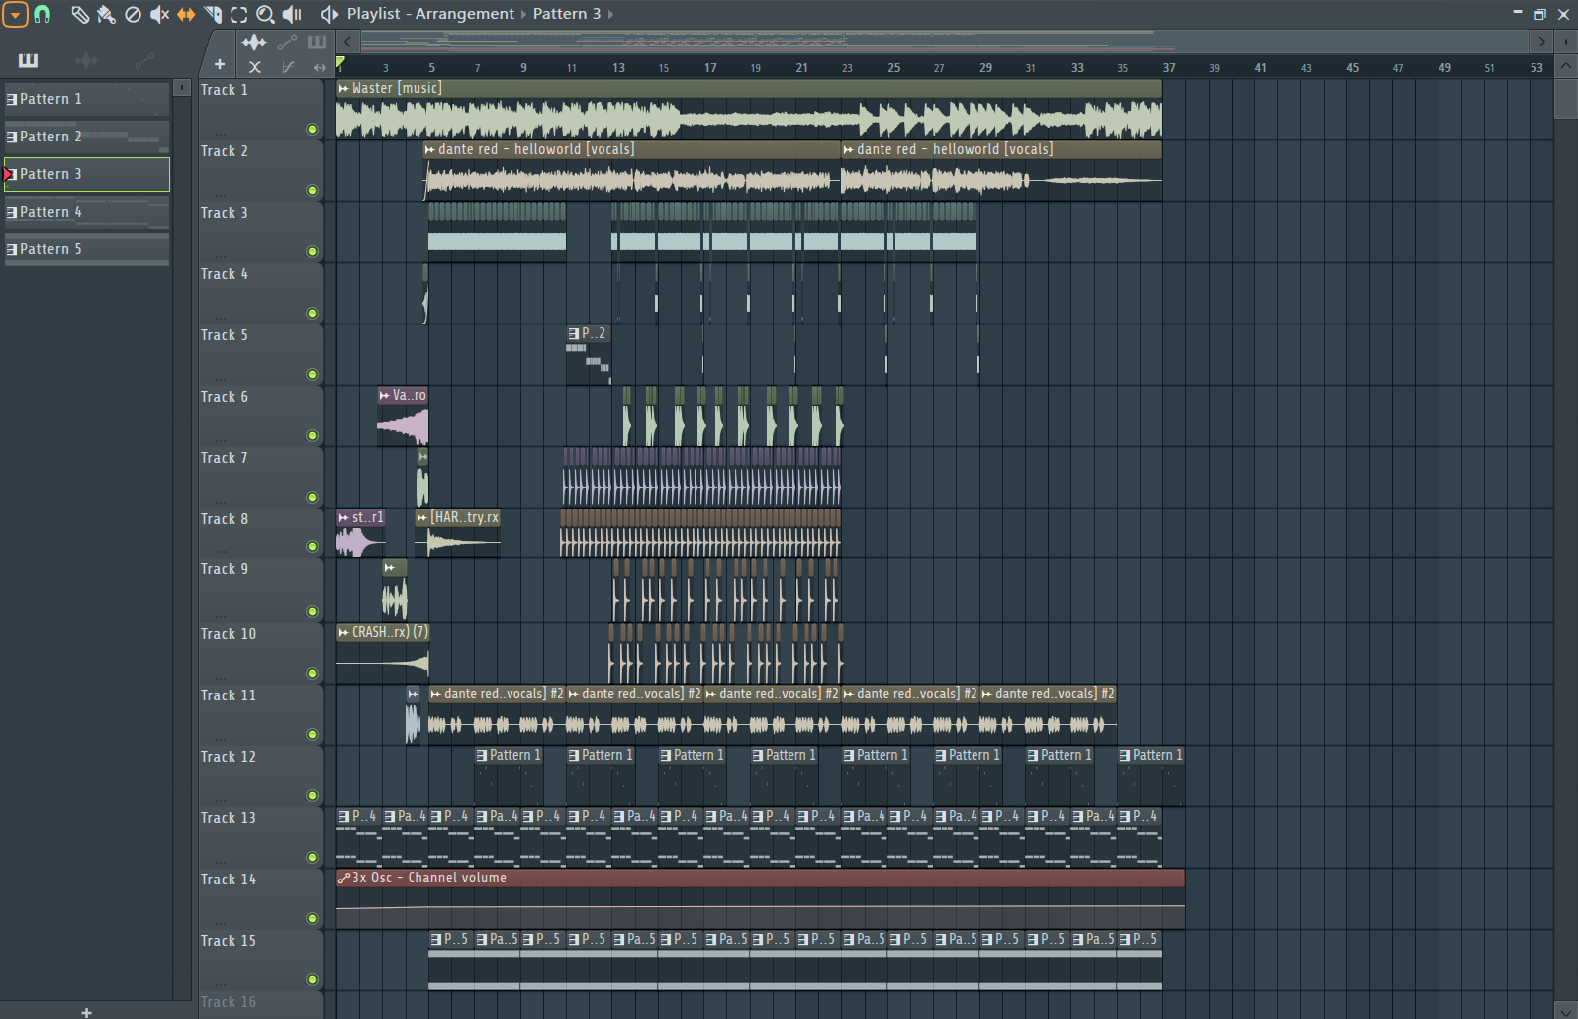
Task: Activate the Zoom magnifier tool
Action: pos(265,14)
